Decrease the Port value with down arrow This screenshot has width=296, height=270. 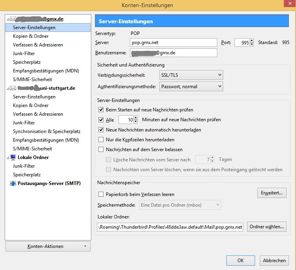click(x=252, y=44)
